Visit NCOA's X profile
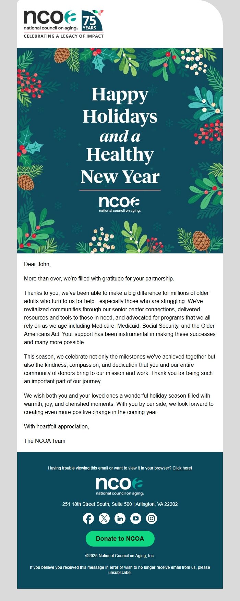 104,518
